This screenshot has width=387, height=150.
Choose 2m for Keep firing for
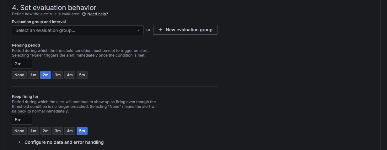[46, 131]
